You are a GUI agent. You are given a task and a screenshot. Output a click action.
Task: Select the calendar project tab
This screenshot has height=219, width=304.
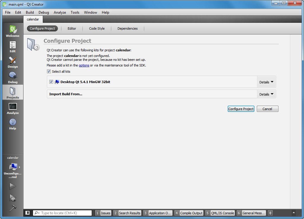point(33,19)
